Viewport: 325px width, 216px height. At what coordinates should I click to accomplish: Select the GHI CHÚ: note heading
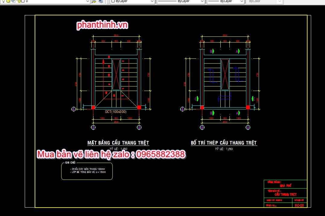[x=71, y=163]
